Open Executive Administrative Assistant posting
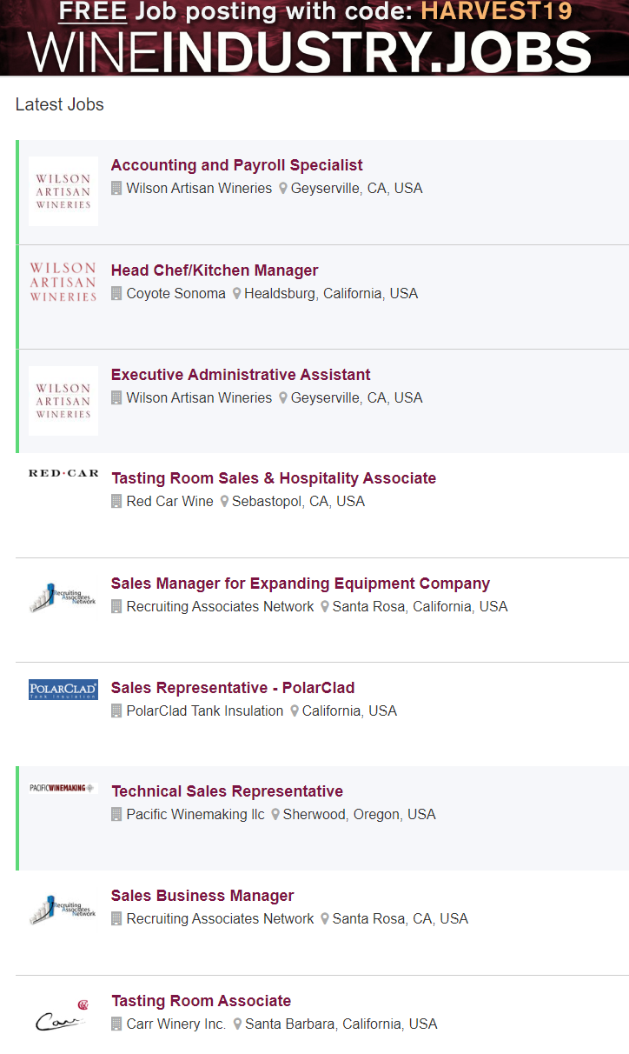 (x=241, y=375)
